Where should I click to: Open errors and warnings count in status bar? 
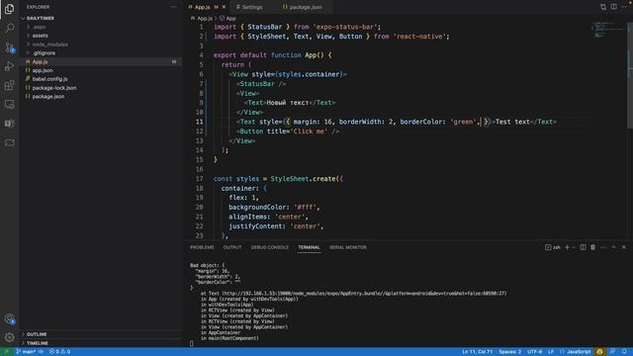coord(59,352)
